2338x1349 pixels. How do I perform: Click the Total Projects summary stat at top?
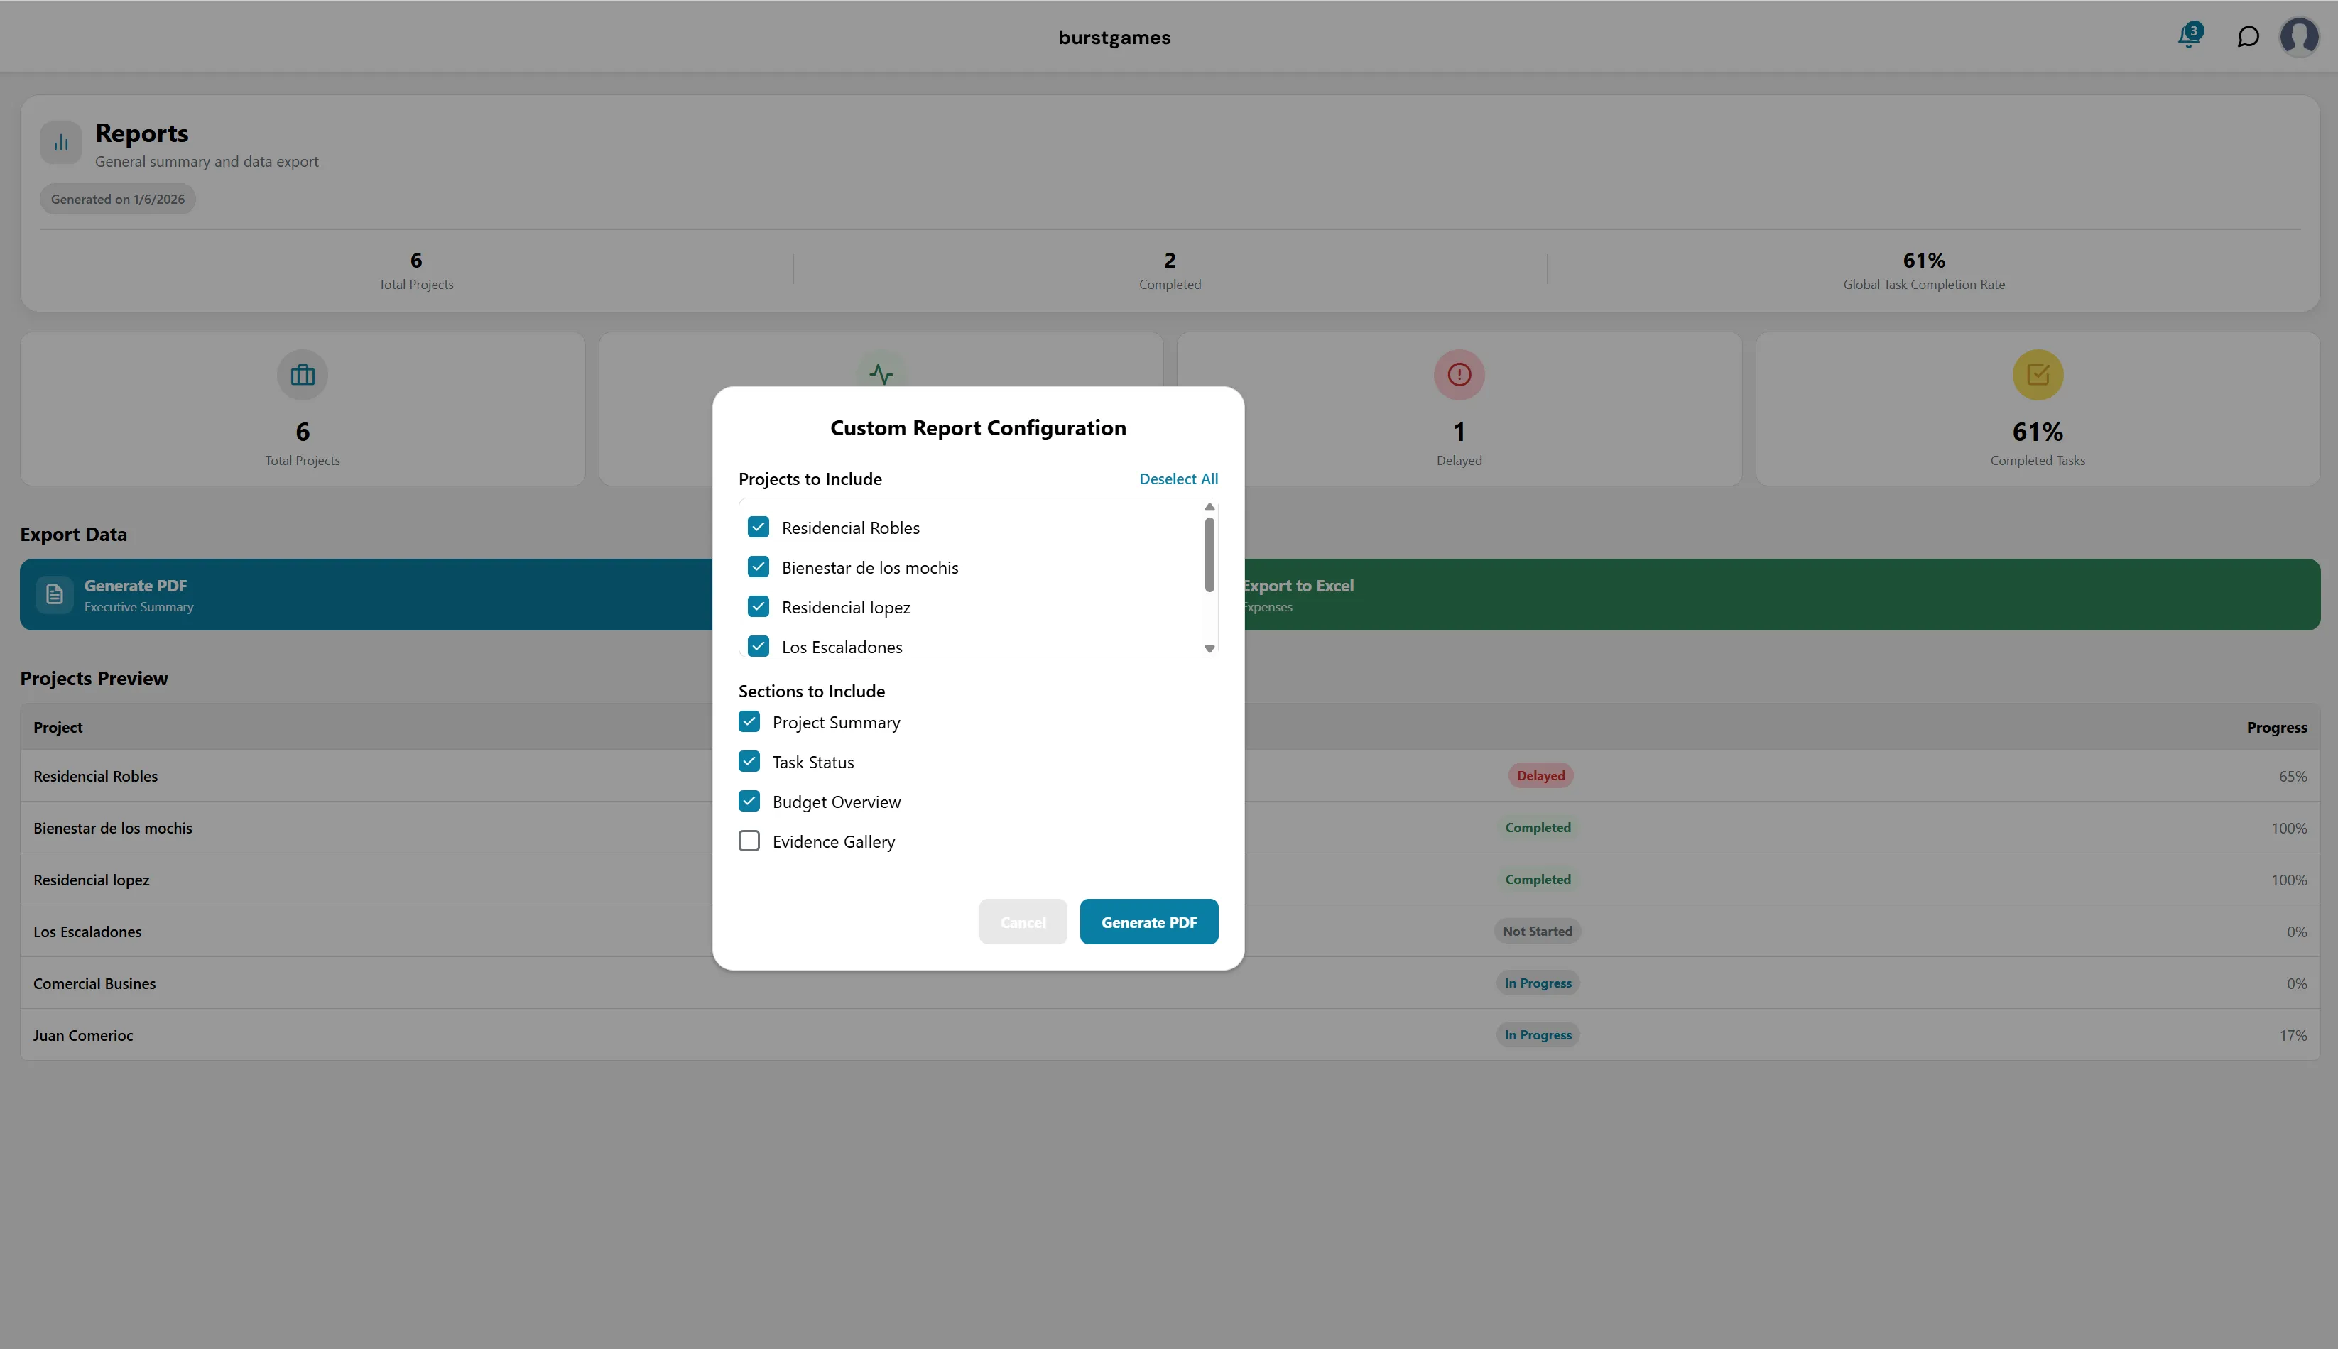point(416,270)
